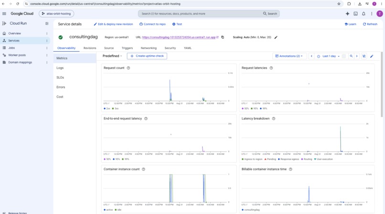
Task: Edit scaling settings pencil icon
Action: point(276,37)
